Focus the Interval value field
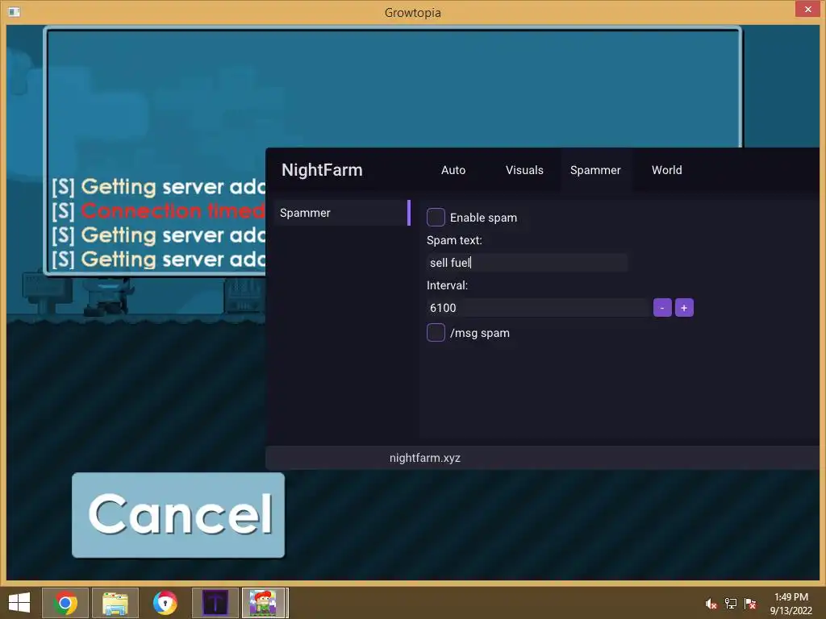Viewport: 826px width, 619px height. tap(538, 308)
